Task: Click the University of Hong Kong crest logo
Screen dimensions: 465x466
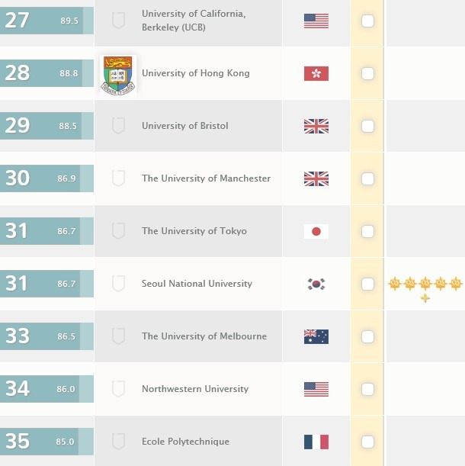Action: pyautogui.click(x=118, y=76)
